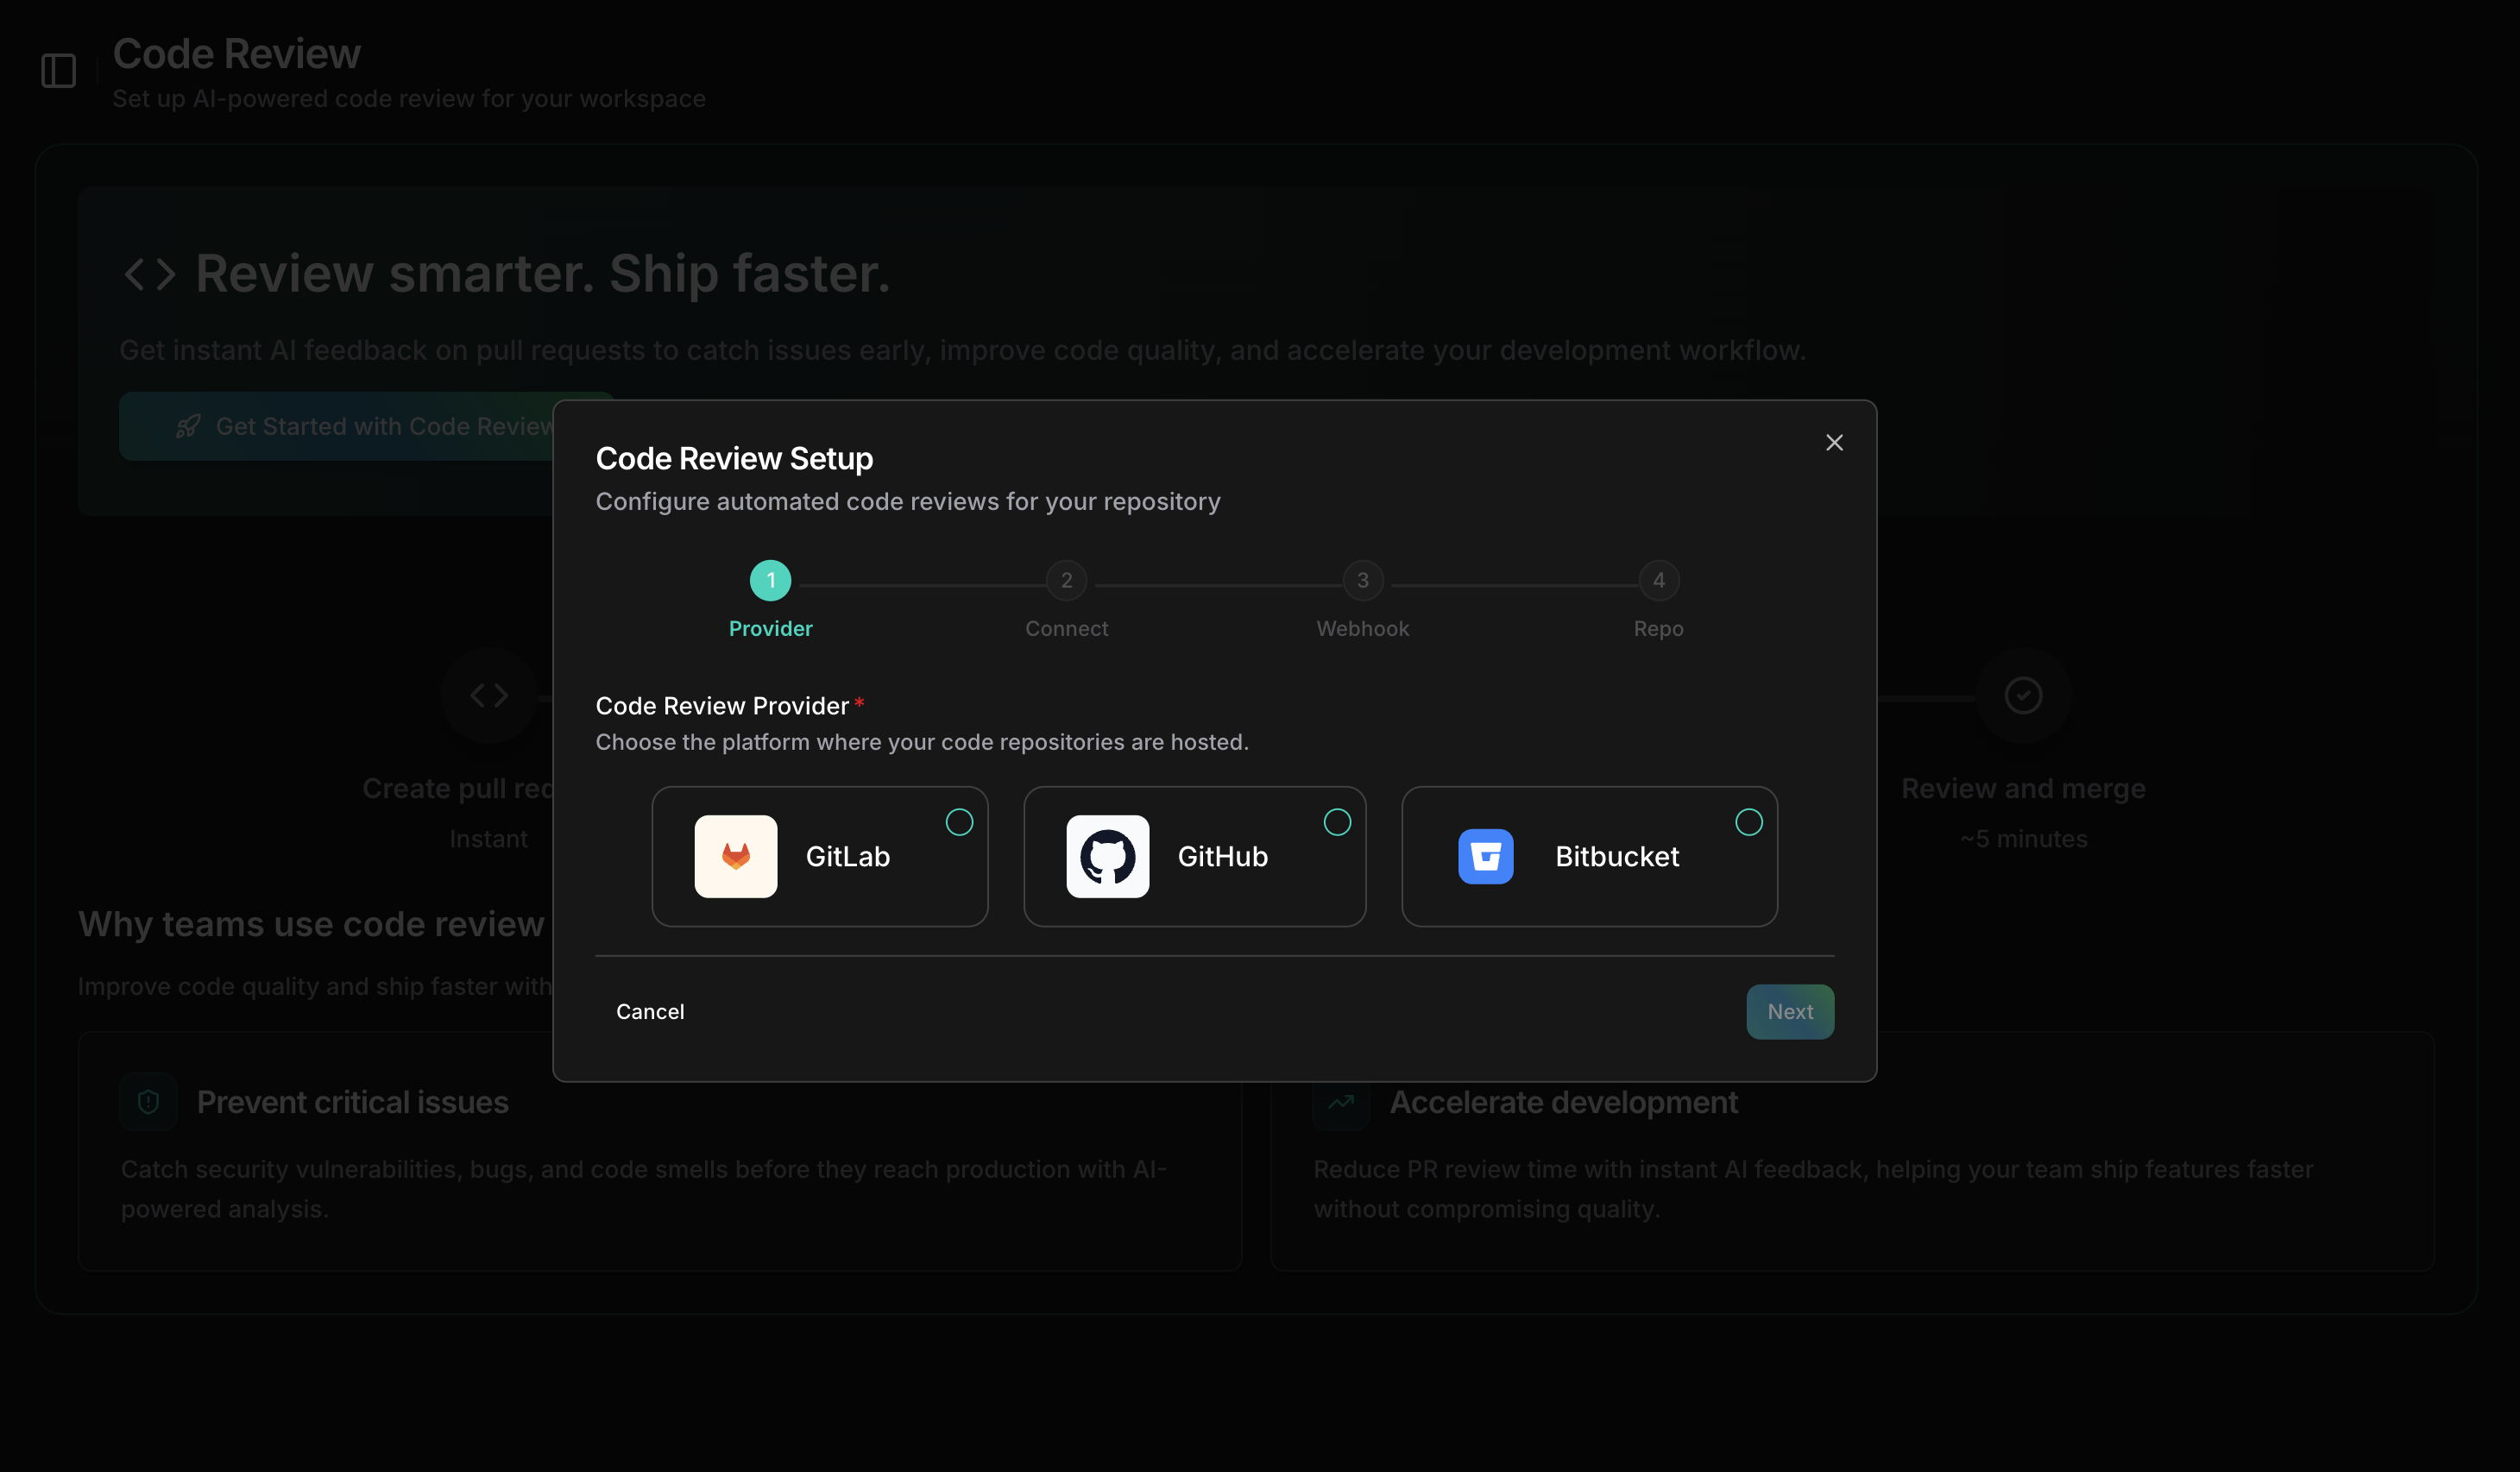Image resolution: width=2520 pixels, height=1472 pixels.
Task: Click the Bitbucket logo icon
Action: (1486, 856)
